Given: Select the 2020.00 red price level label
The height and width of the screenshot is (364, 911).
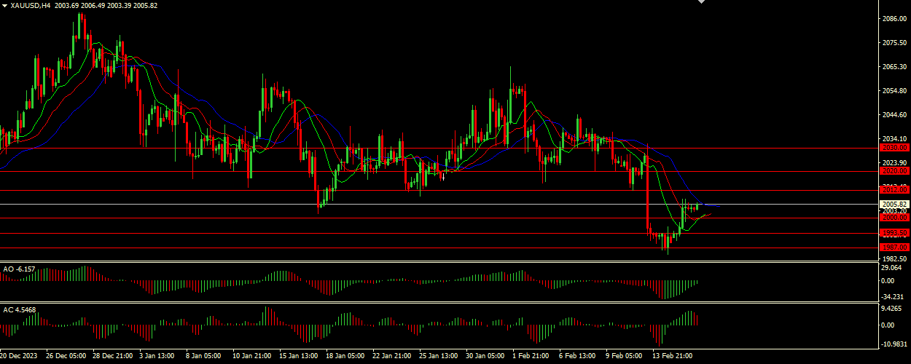Looking at the screenshot, I should (x=894, y=171).
